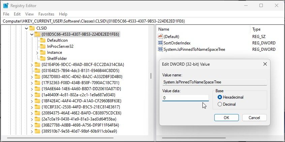Select the InProcServer32 subkey label

pyautogui.click(x=60, y=46)
